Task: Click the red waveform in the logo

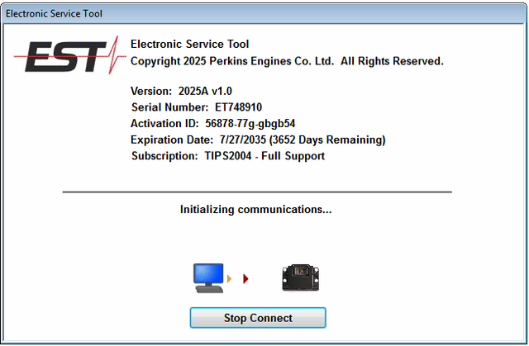Action: pyautogui.click(x=107, y=58)
